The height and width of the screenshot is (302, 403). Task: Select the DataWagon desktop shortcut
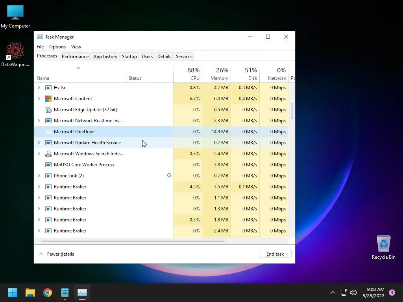tap(15, 55)
